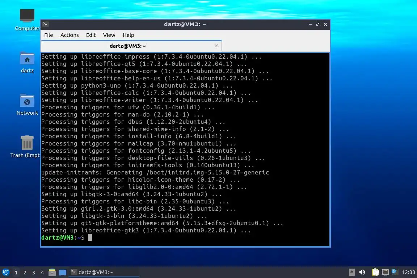This screenshot has width=417, height=278.
Task: Click the line 'Processing triggers for libc-bin'
Action: 135,201
